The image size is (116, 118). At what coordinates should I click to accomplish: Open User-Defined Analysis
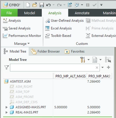coord(64,21)
